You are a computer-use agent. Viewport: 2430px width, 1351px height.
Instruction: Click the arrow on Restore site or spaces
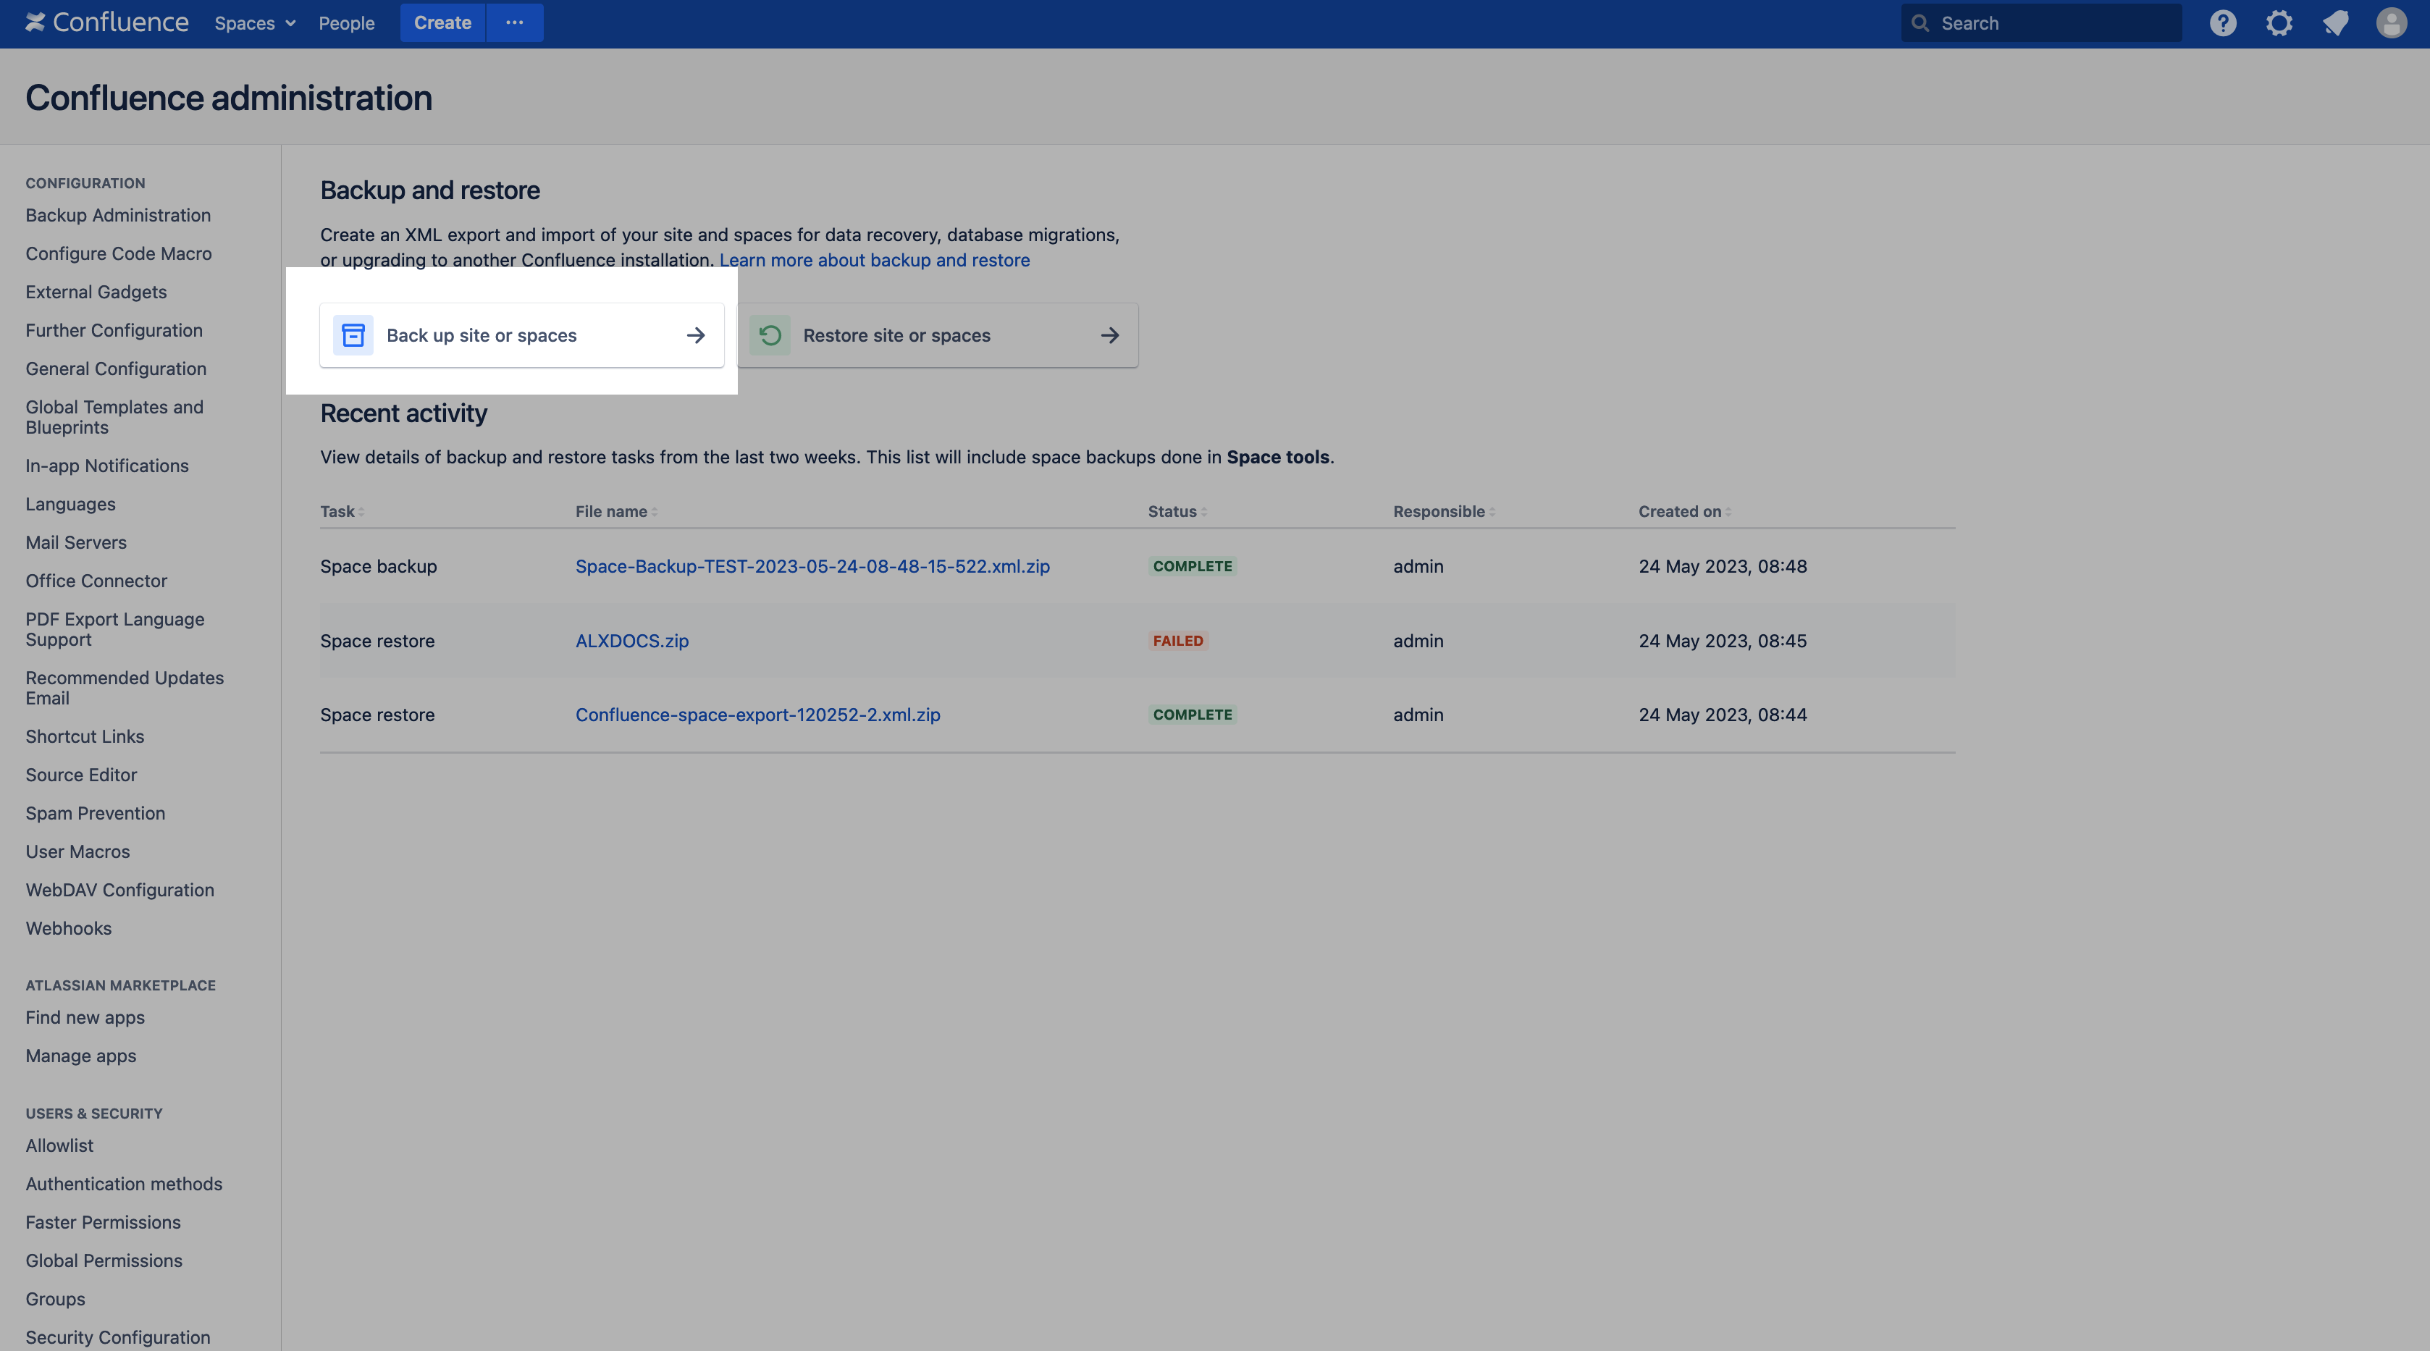[1109, 335]
